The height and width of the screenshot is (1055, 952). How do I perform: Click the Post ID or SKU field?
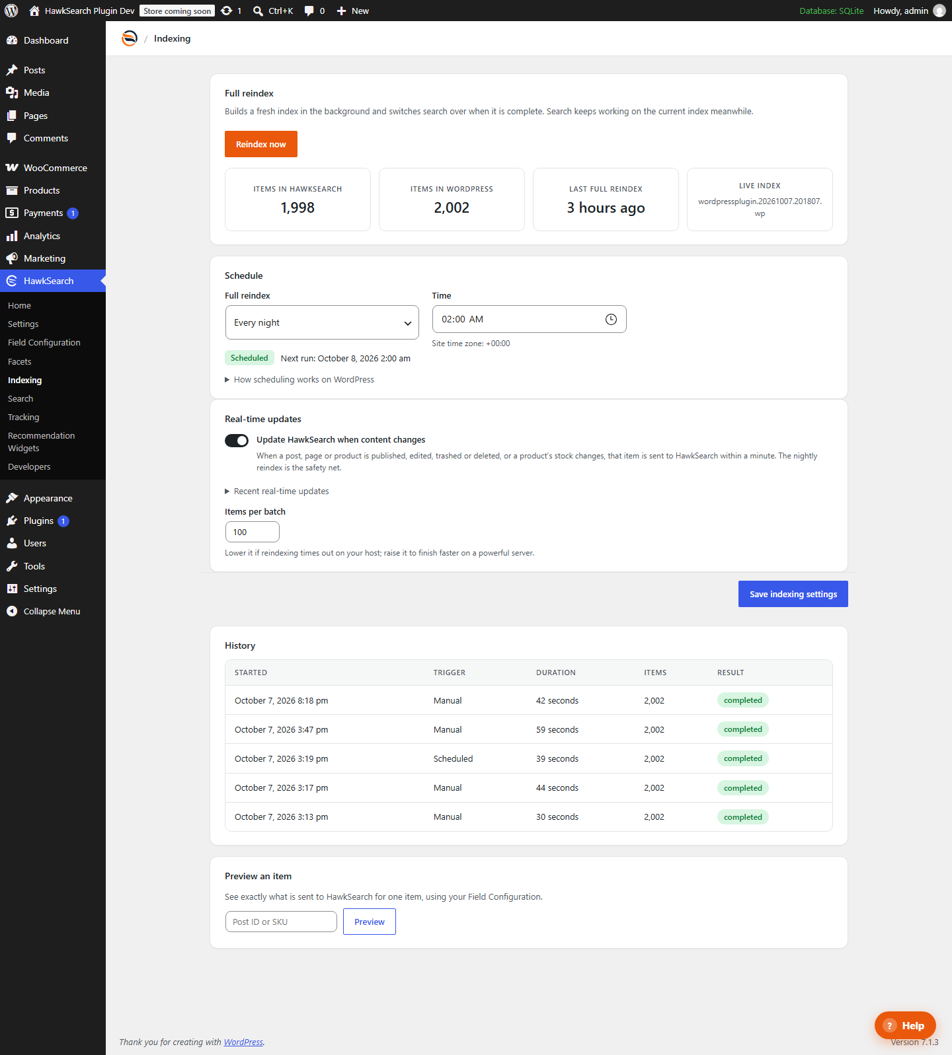(281, 922)
